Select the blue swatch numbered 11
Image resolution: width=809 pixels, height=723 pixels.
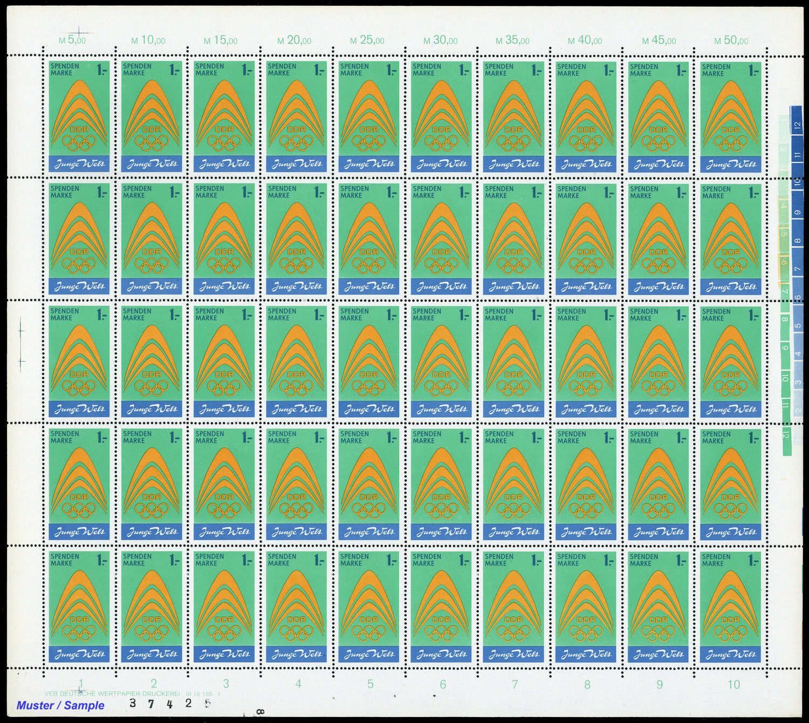click(797, 148)
